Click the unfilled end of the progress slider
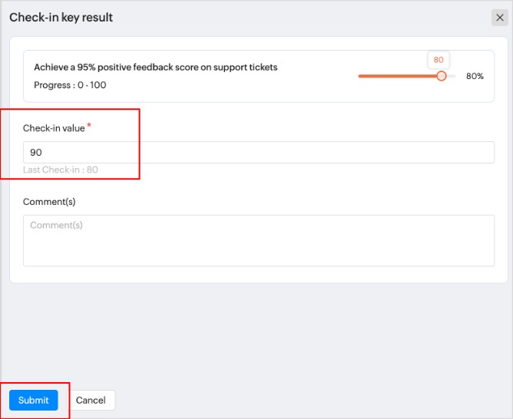Image resolution: width=513 pixels, height=419 pixels. point(452,76)
